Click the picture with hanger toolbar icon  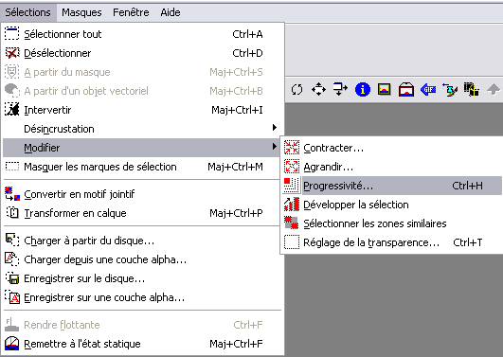(406, 90)
